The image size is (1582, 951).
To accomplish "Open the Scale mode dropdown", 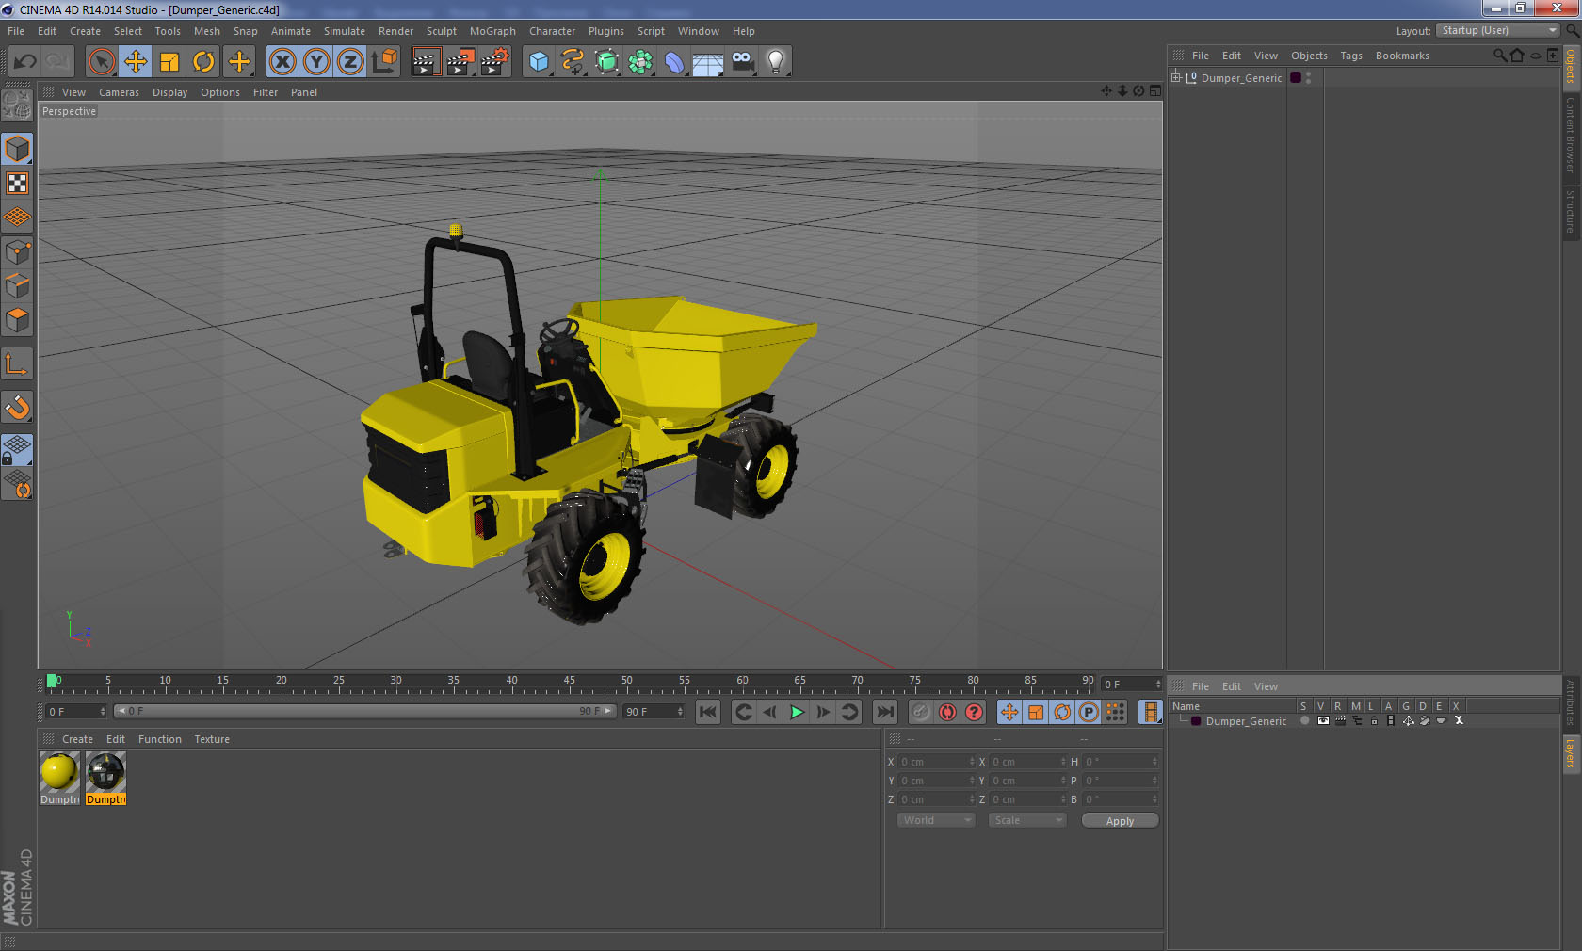I will tap(1027, 820).
